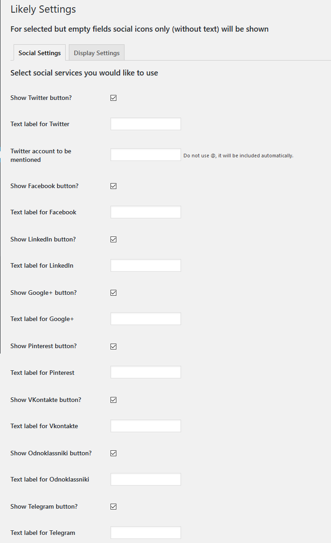Uncheck the Show Pinterest button option
This screenshot has width=331, height=543.
[x=114, y=346]
